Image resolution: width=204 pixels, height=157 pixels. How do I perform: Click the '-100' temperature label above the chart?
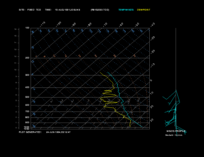click(x=58, y=24)
